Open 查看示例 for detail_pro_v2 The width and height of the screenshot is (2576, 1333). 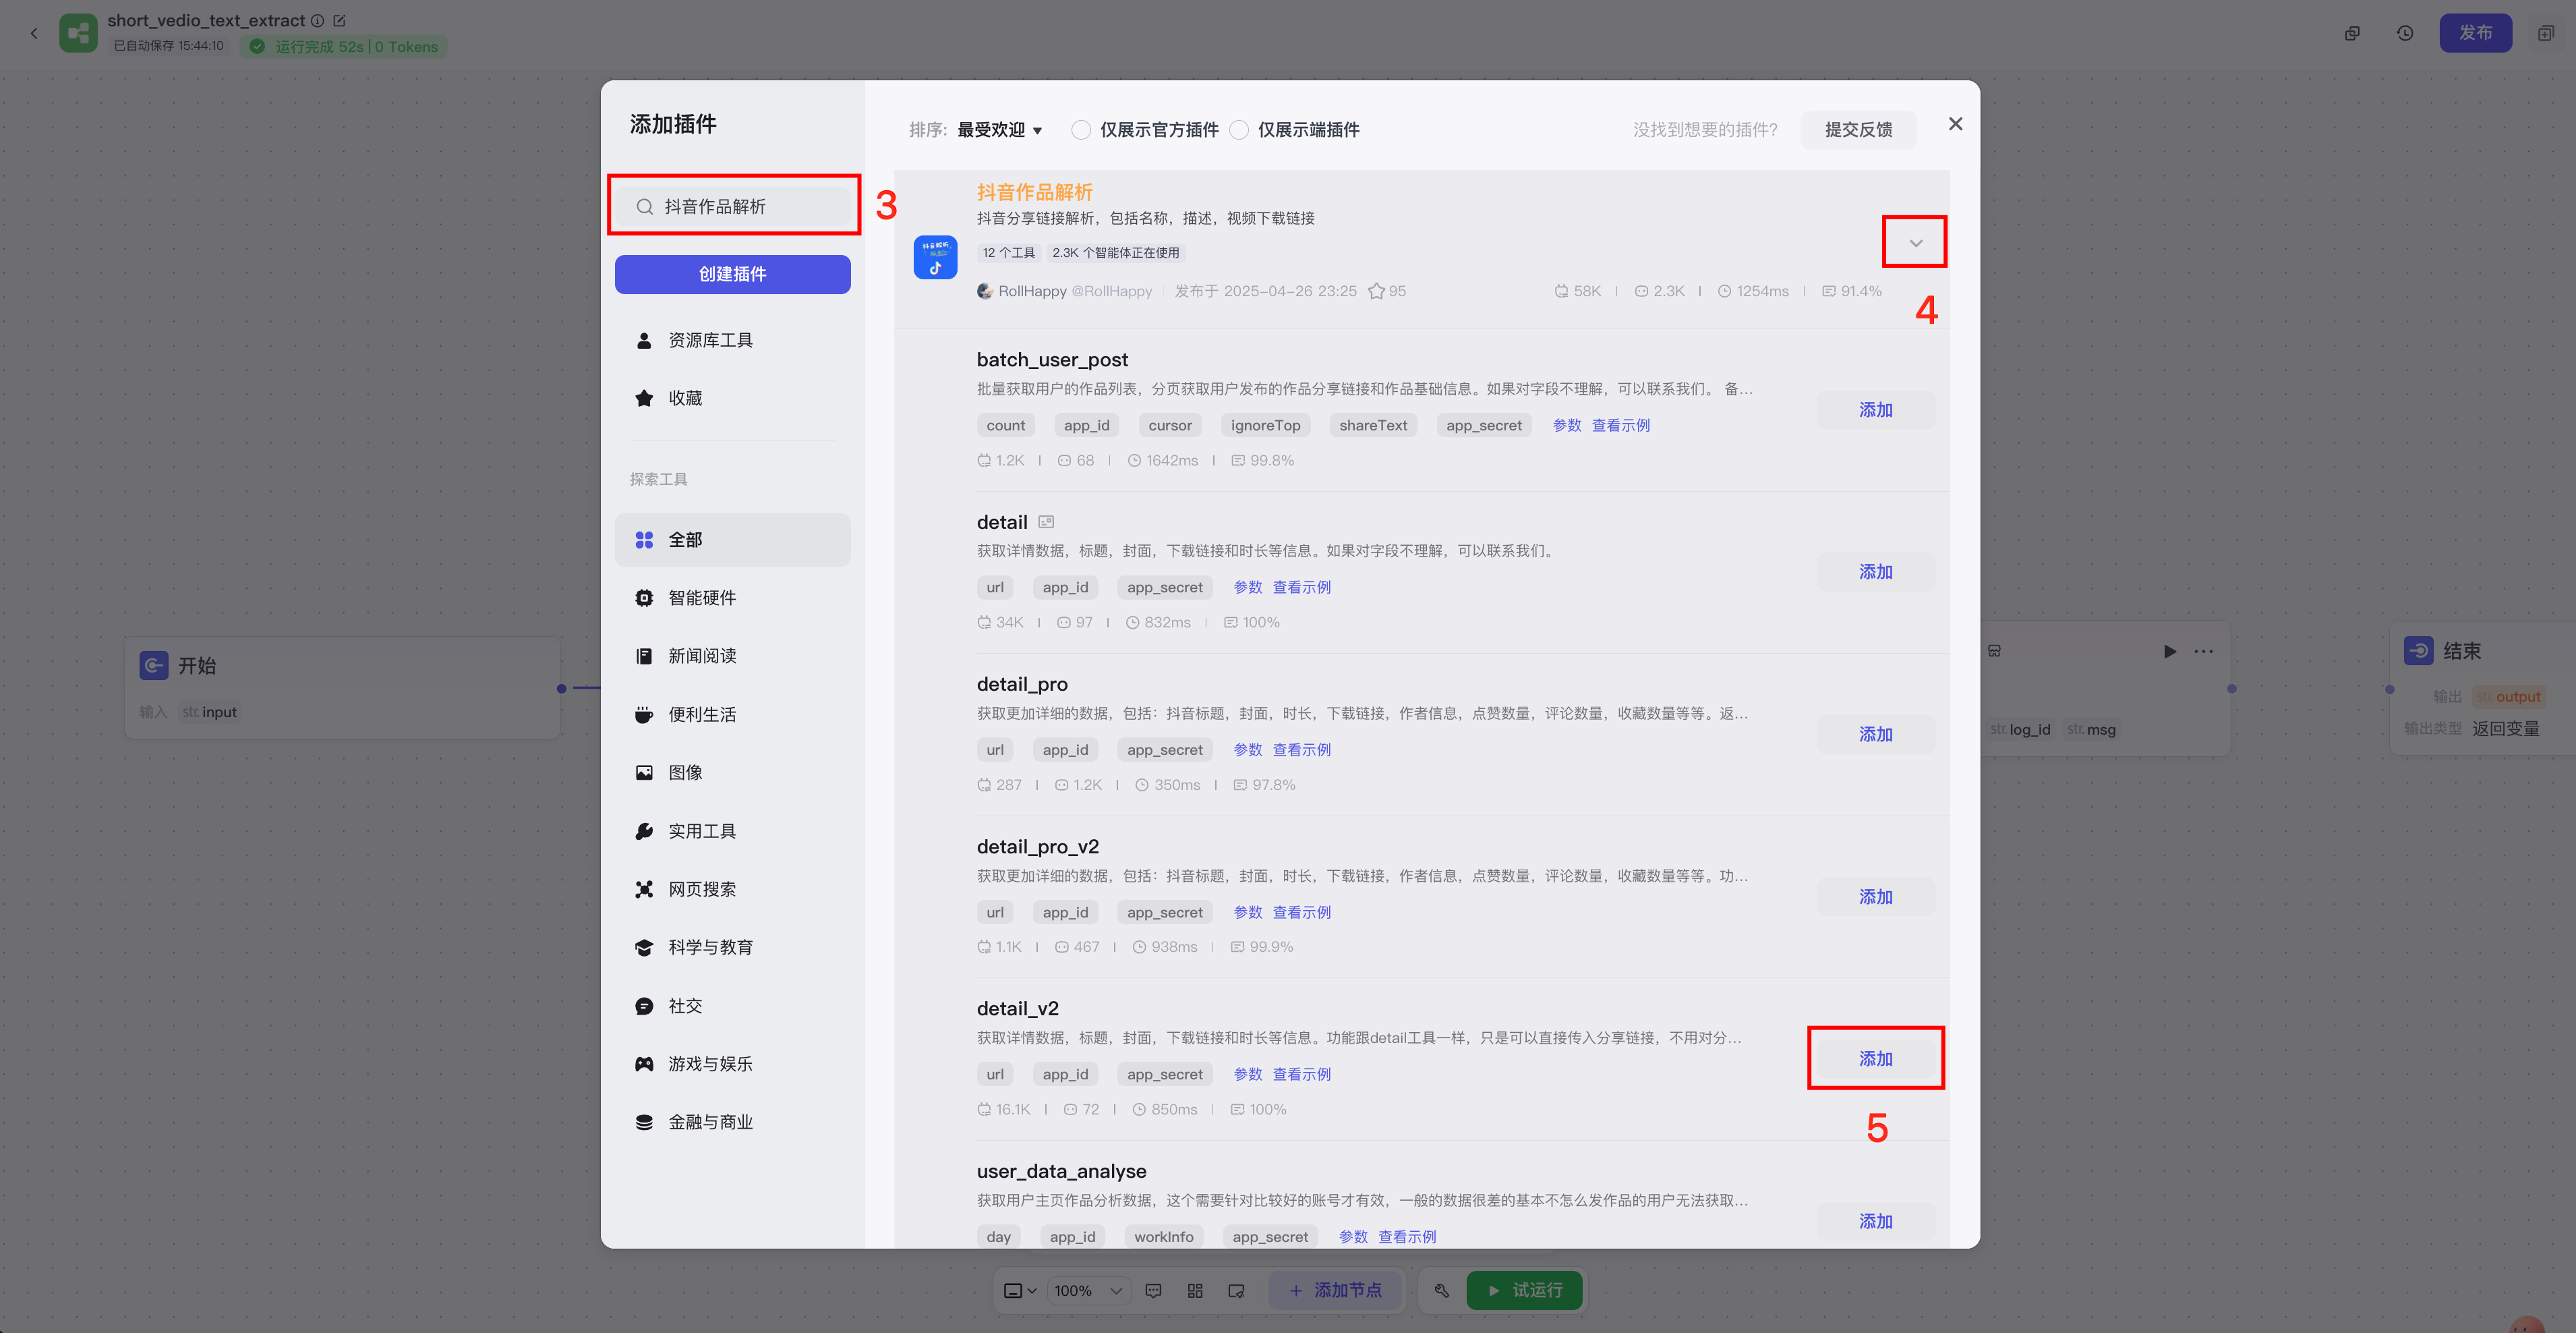[x=1301, y=912]
